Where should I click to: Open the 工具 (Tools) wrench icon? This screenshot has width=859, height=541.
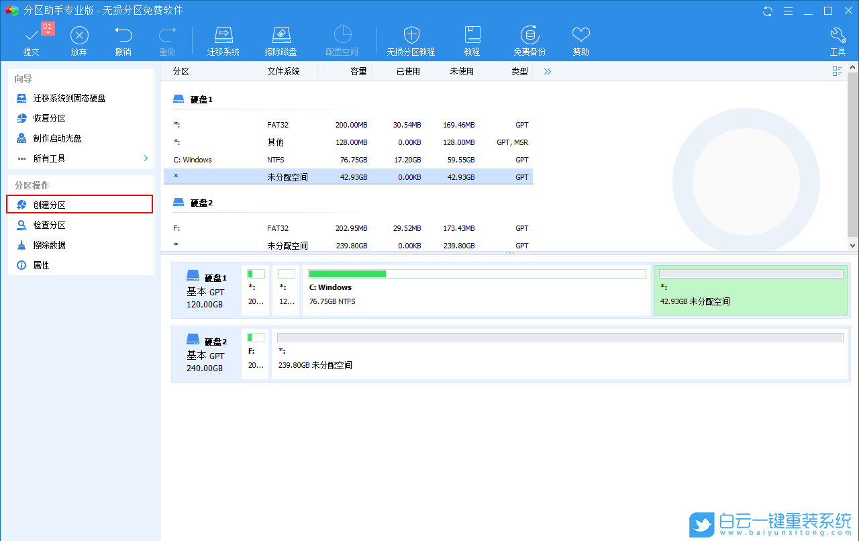838,36
